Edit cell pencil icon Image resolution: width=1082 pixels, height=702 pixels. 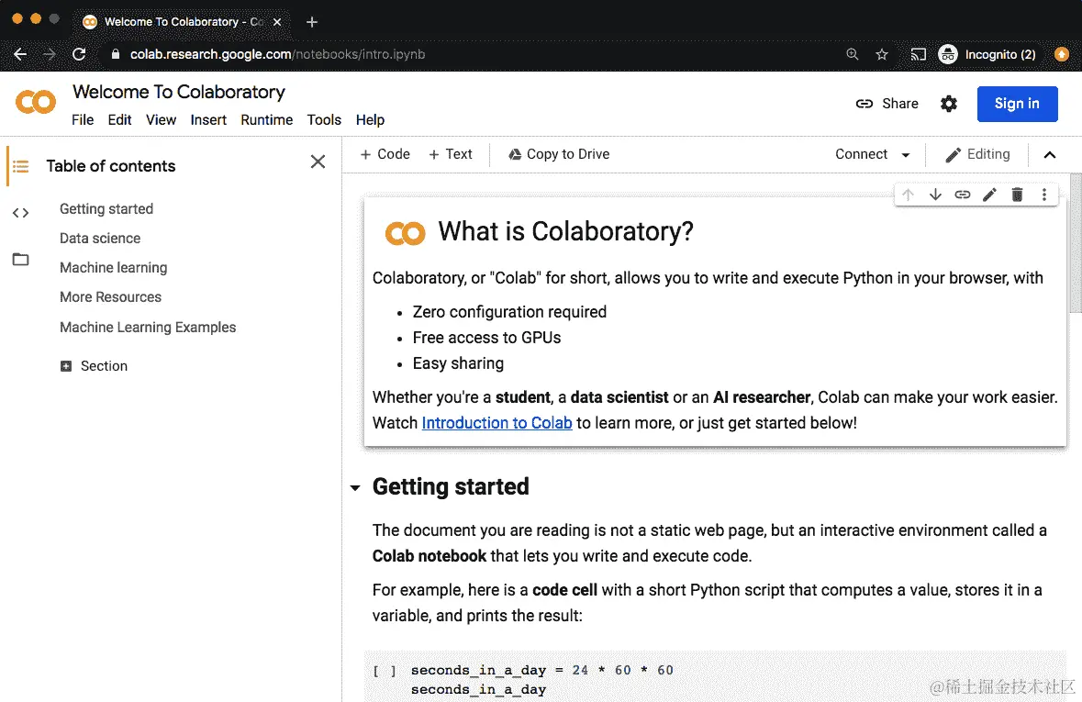point(989,195)
